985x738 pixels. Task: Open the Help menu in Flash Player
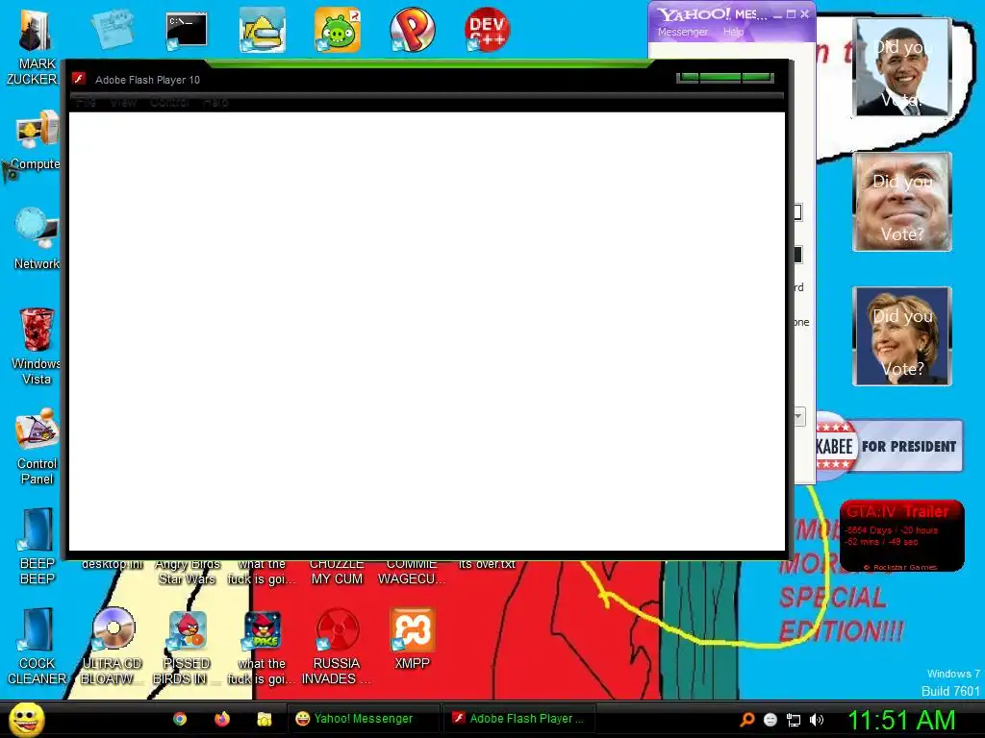point(215,102)
